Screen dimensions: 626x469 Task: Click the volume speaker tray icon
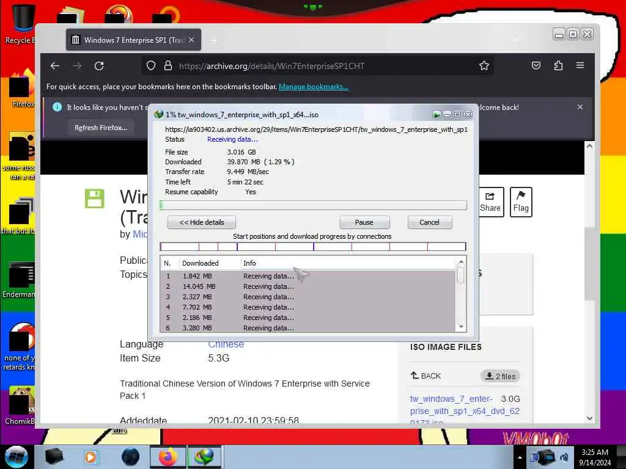pyautogui.click(x=564, y=457)
